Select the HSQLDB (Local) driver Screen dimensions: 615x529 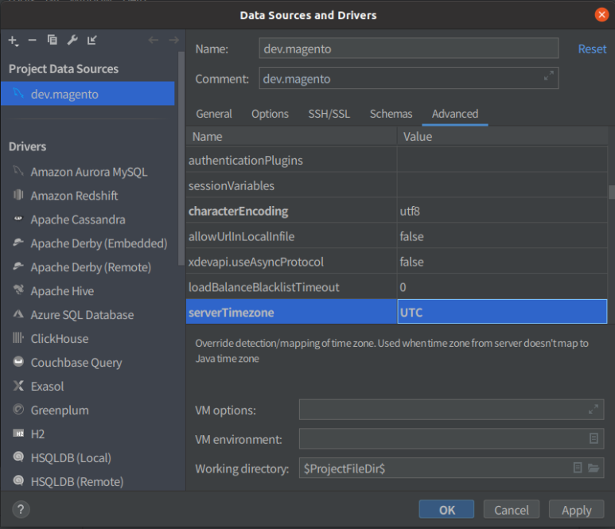pos(71,457)
